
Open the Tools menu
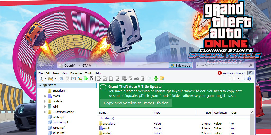point(89,73)
